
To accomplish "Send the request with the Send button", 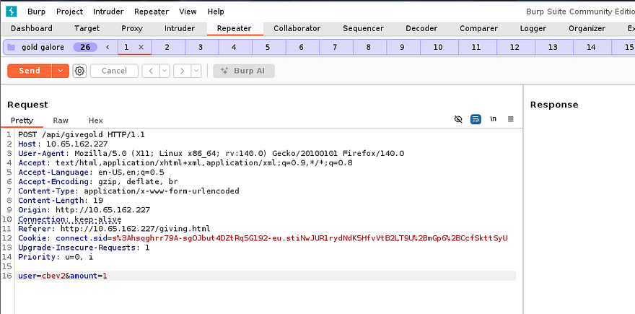I will (x=30, y=71).
